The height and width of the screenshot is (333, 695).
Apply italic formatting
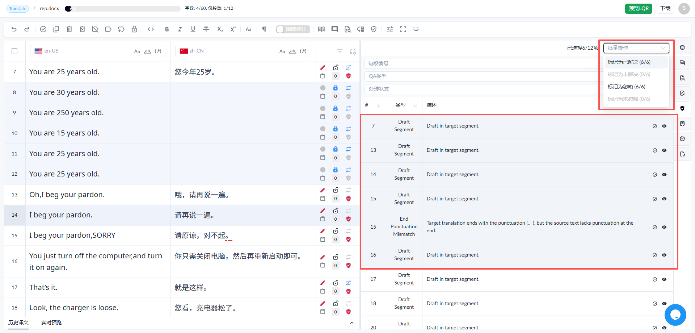point(180,29)
